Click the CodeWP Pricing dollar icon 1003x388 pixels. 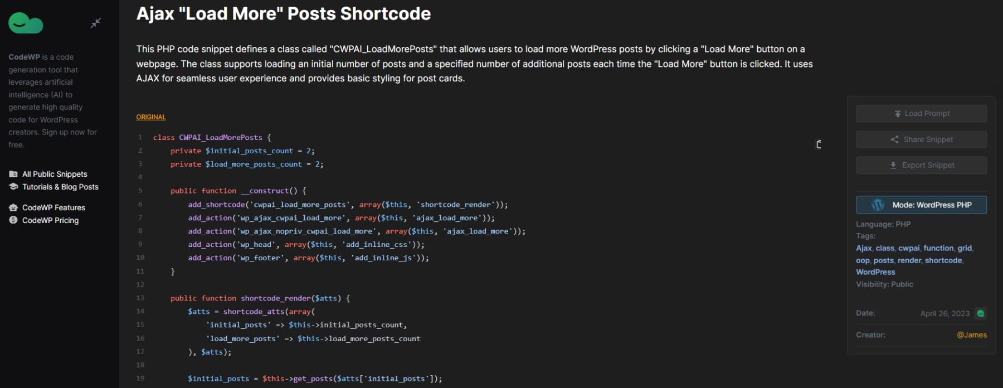tap(13, 220)
